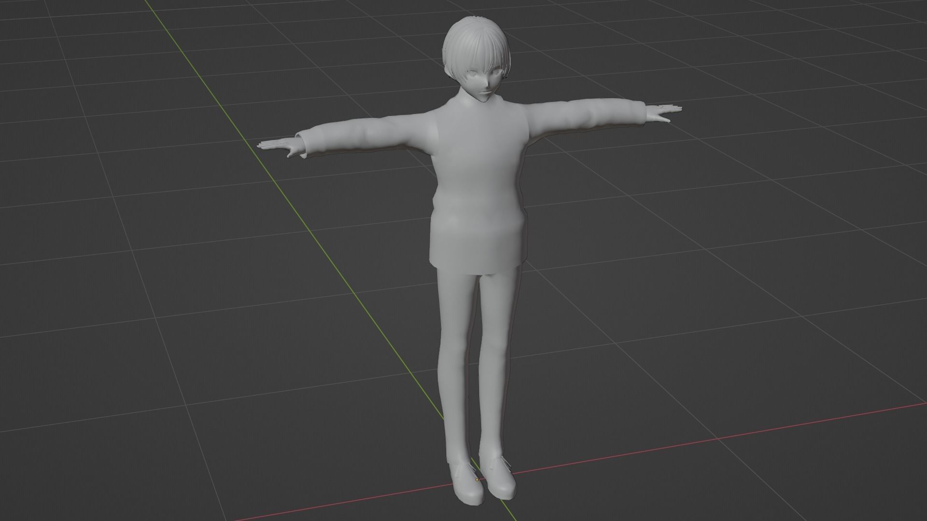The image size is (927, 521).
Task: Select the character model by its sweater torso
Action: [478, 188]
